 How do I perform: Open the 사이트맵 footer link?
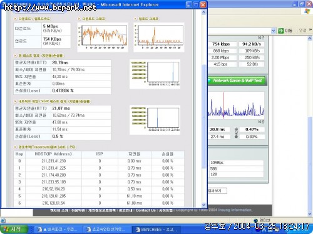coord(166,210)
